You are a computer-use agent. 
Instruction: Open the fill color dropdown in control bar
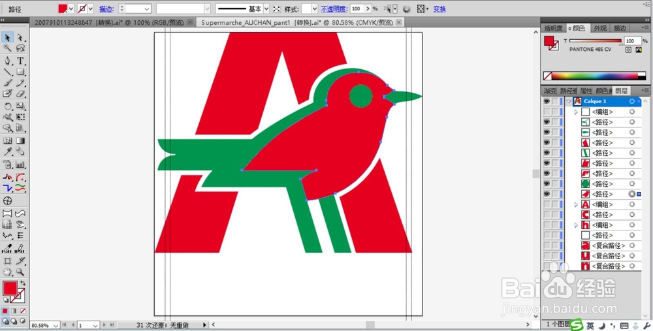tap(71, 8)
